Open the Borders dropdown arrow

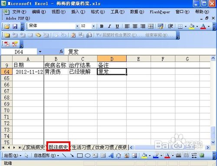coord(186,27)
